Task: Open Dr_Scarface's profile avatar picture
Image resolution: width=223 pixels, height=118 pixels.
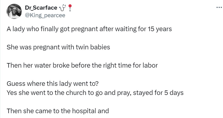Action: pos(14,11)
